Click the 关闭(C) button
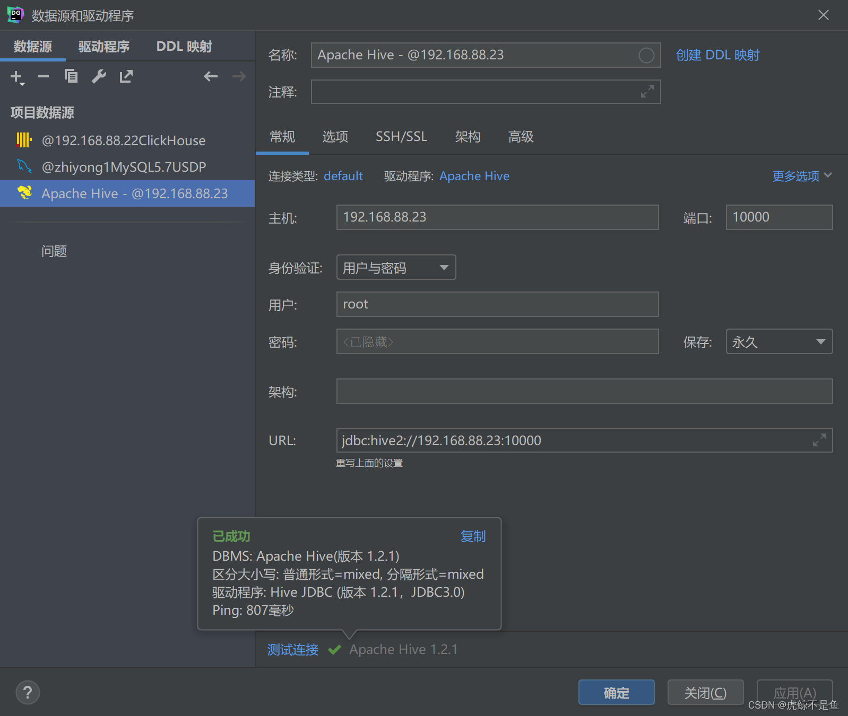 705,692
